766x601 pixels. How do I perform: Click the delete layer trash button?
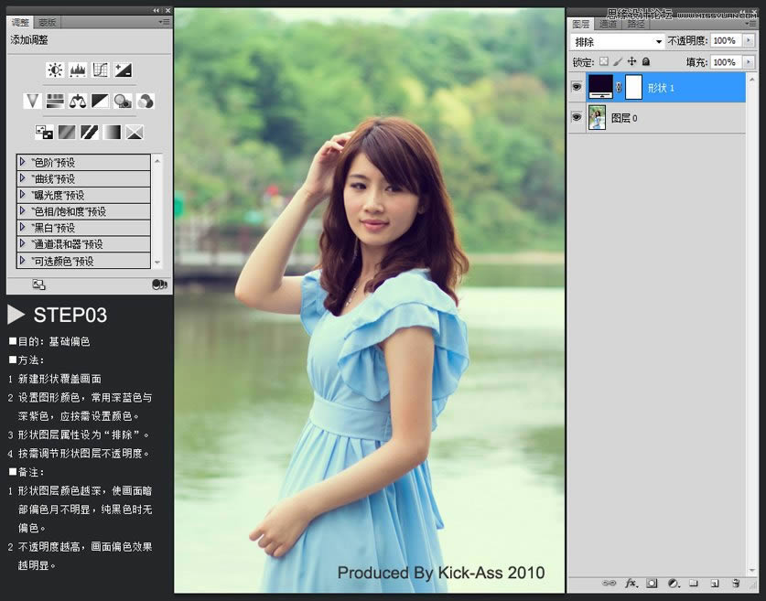click(735, 583)
